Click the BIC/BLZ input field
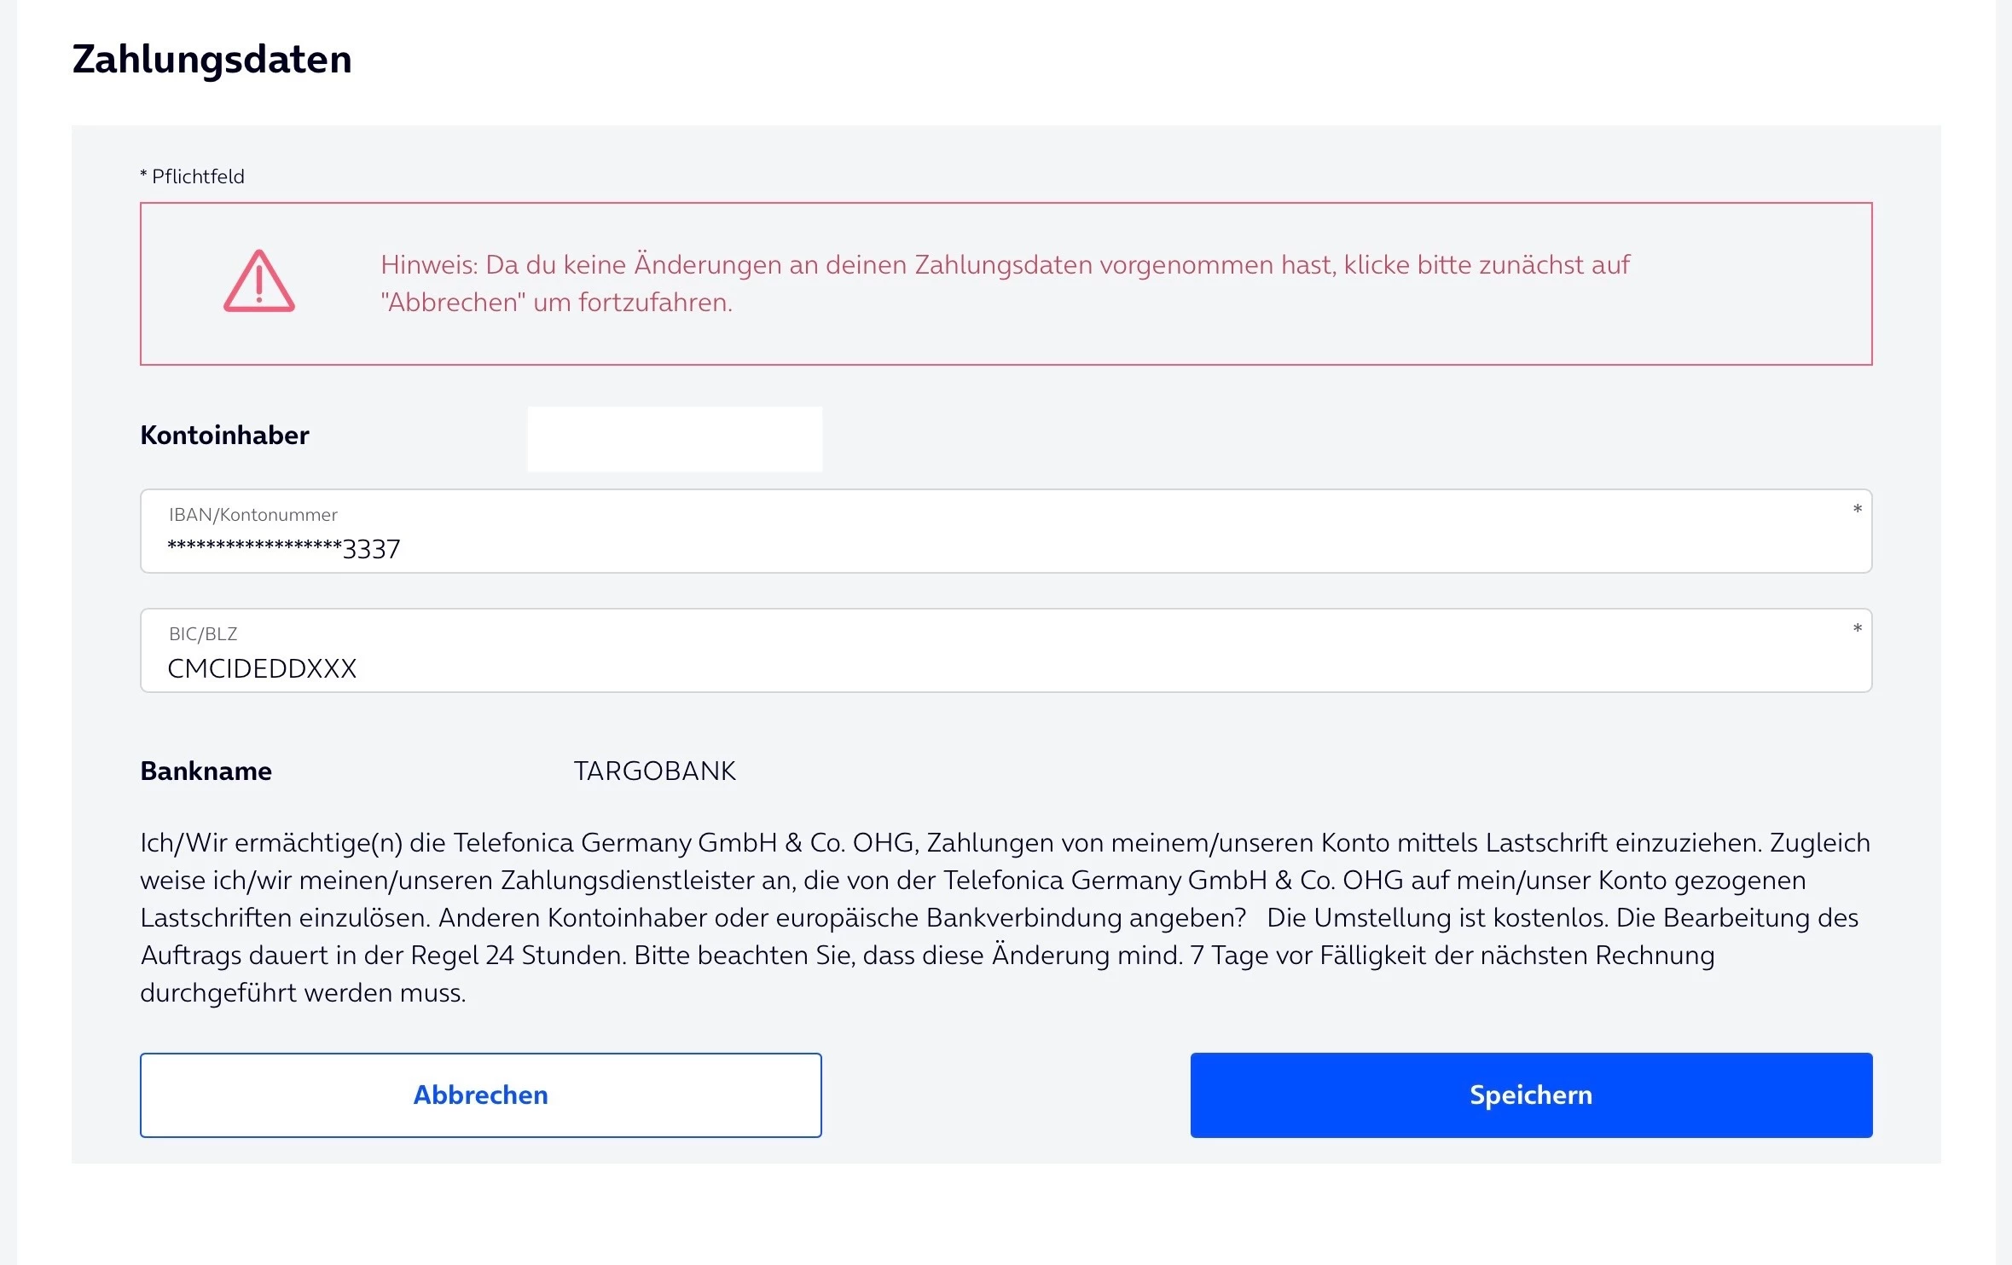This screenshot has height=1265, width=2012. [x=1006, y=651]
